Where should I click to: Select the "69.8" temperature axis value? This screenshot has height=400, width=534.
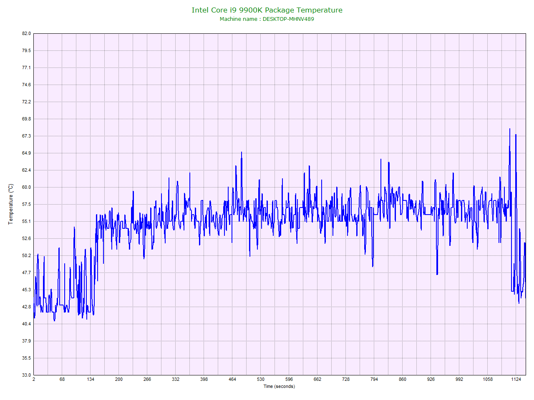tap(26, 119)
